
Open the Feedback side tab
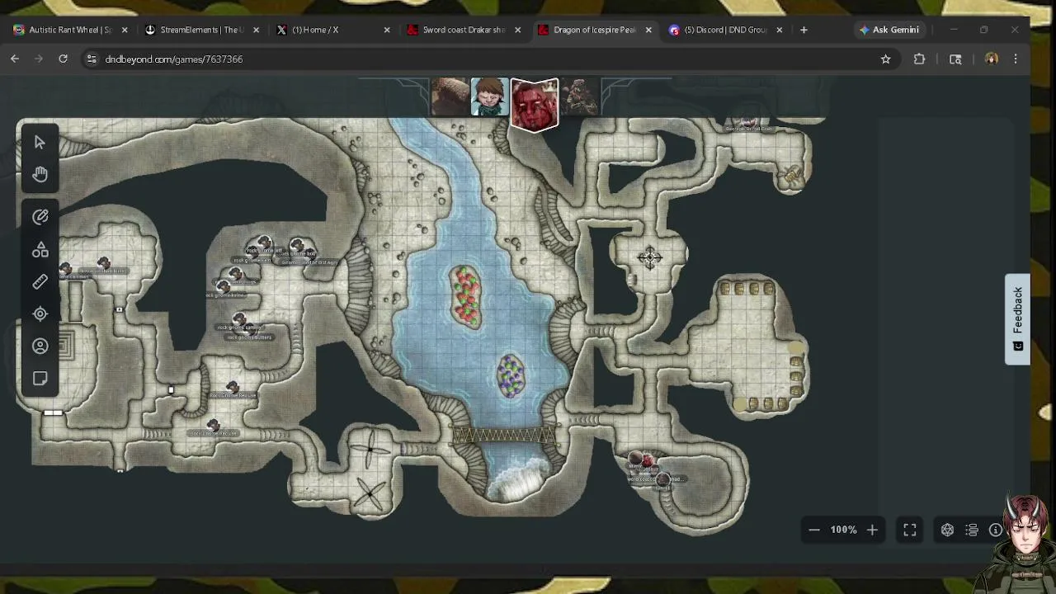(x=1017, y=319)
